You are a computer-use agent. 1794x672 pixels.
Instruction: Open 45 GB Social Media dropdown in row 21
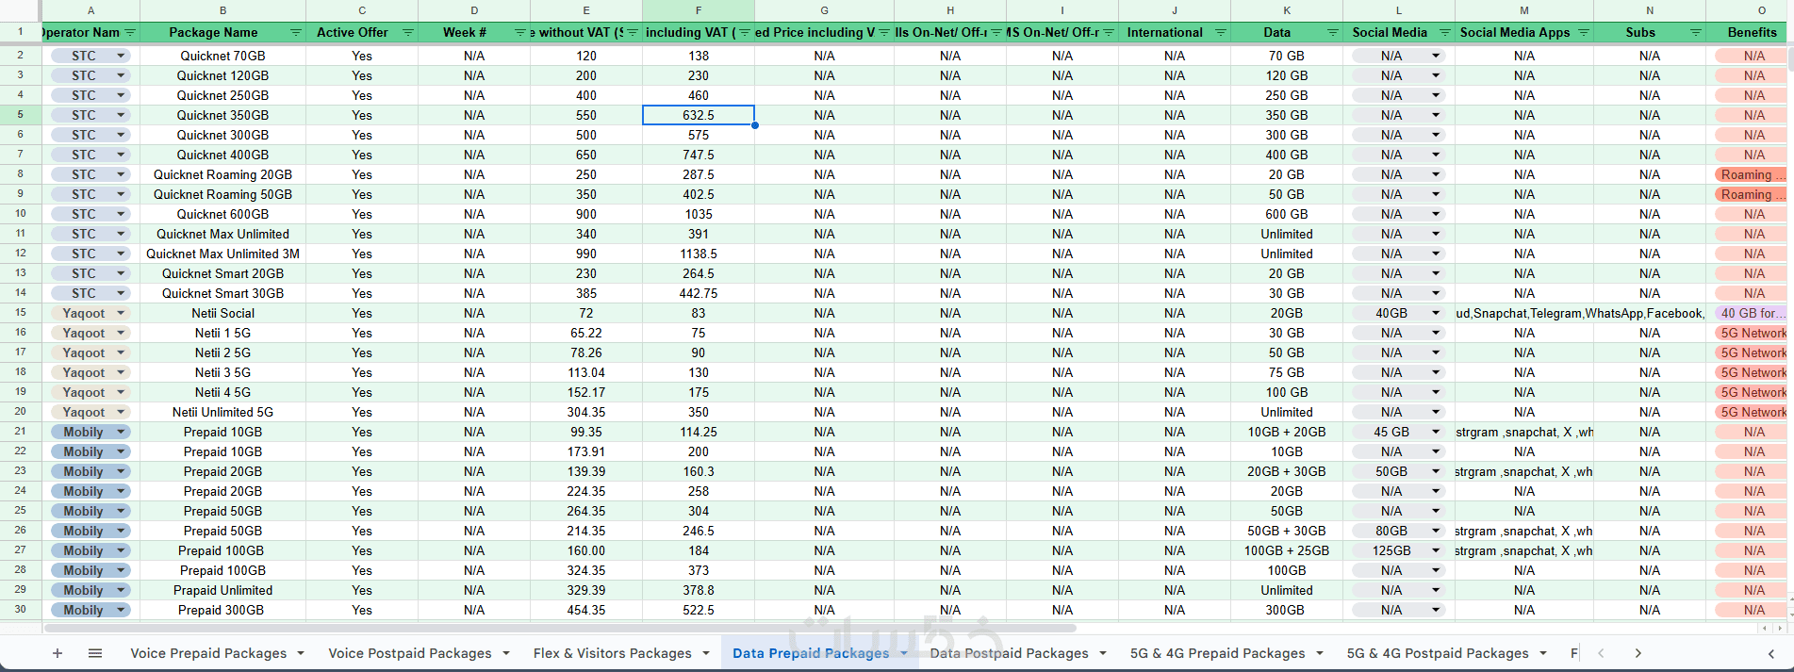tap(1436, 432)
